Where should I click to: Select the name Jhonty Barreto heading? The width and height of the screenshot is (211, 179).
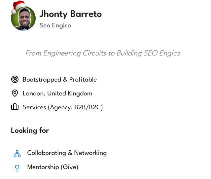pos(70,14)
